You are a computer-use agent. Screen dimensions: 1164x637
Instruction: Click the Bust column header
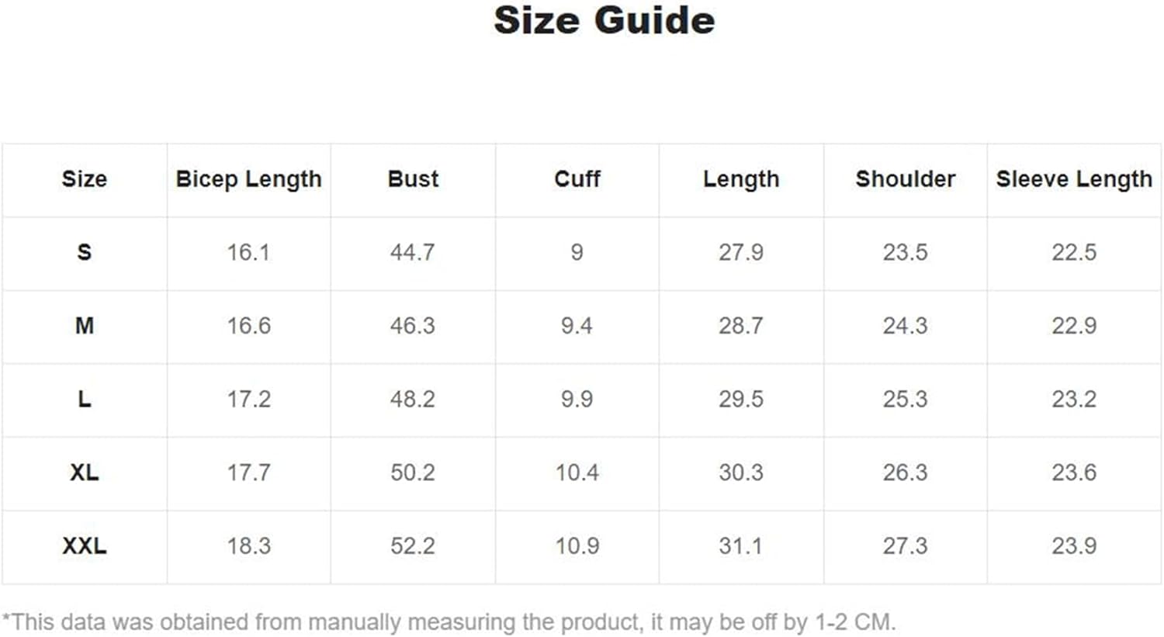[413, 179]
